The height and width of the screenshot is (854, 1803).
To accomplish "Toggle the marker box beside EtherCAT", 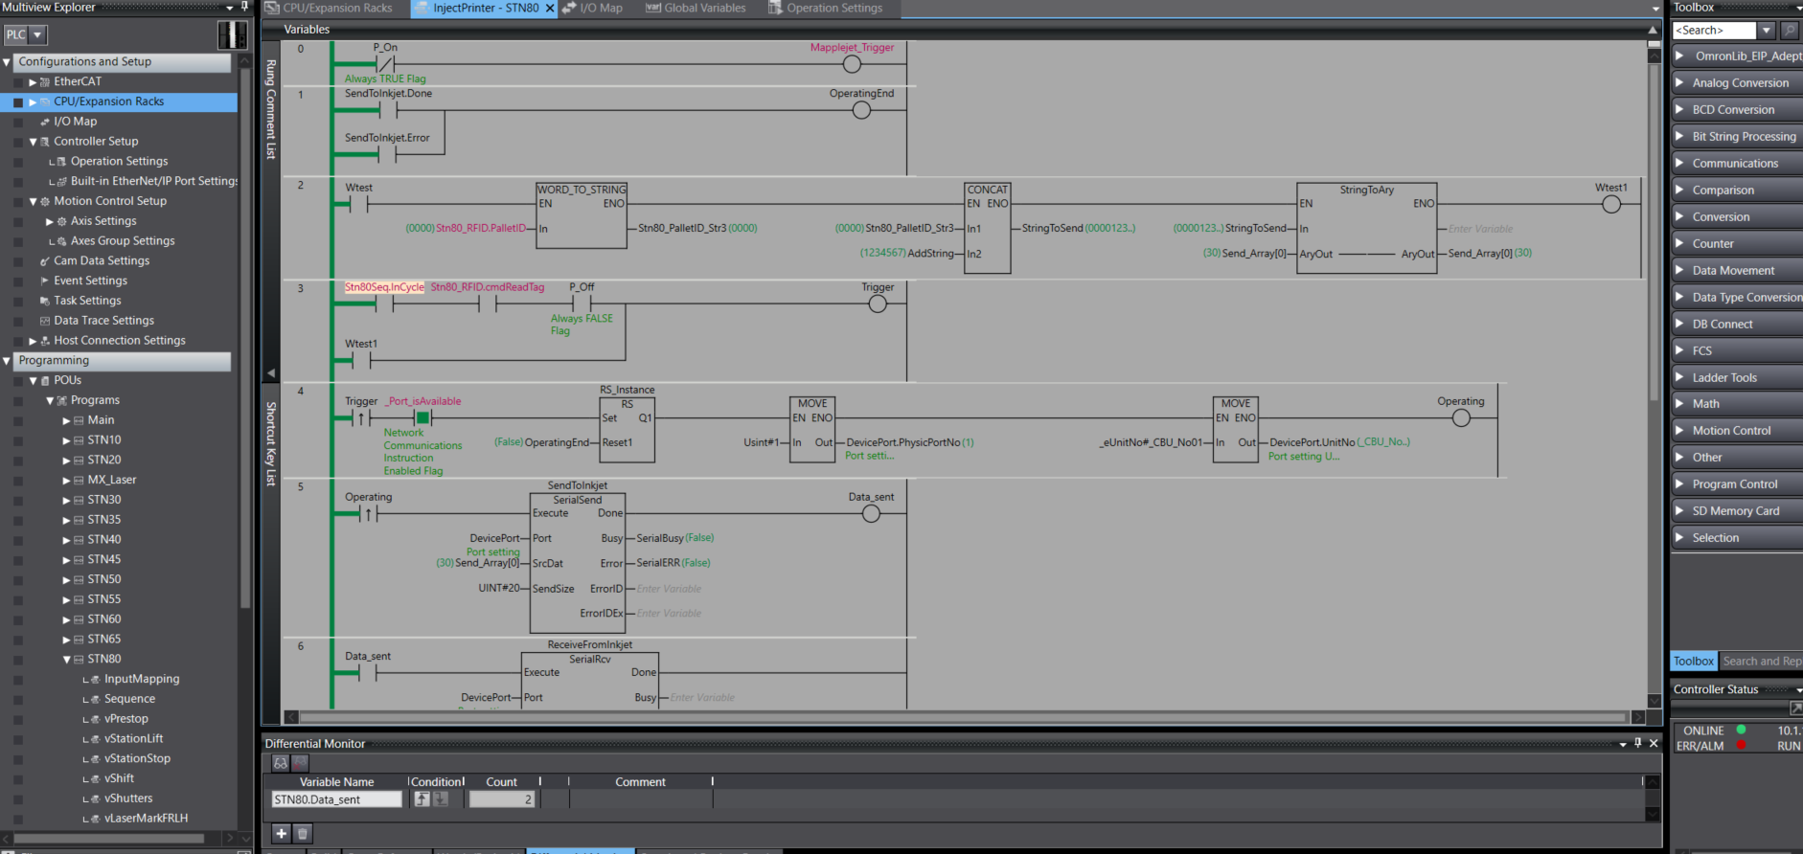I will [18, 82].
